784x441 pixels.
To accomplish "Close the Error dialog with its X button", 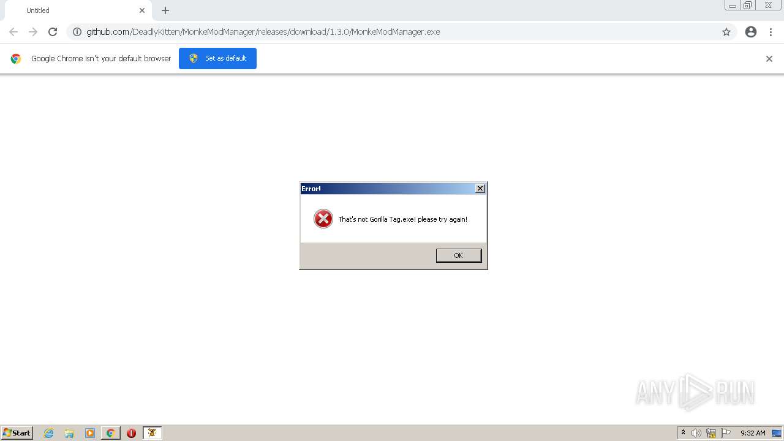I will tap(480, 189).
